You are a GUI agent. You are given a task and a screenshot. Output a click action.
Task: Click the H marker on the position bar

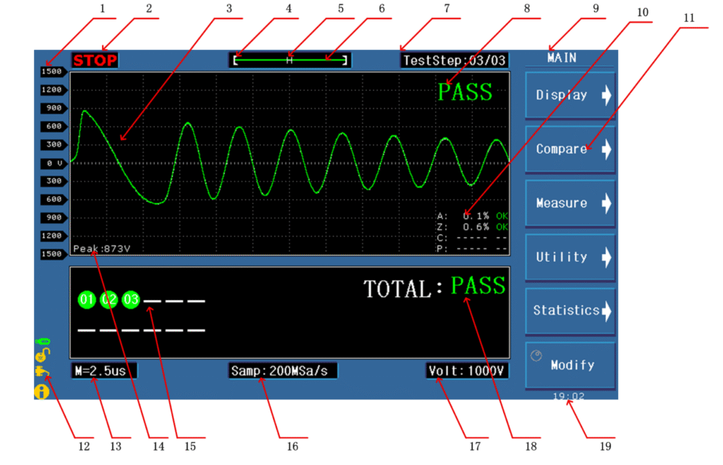(290, 60)
